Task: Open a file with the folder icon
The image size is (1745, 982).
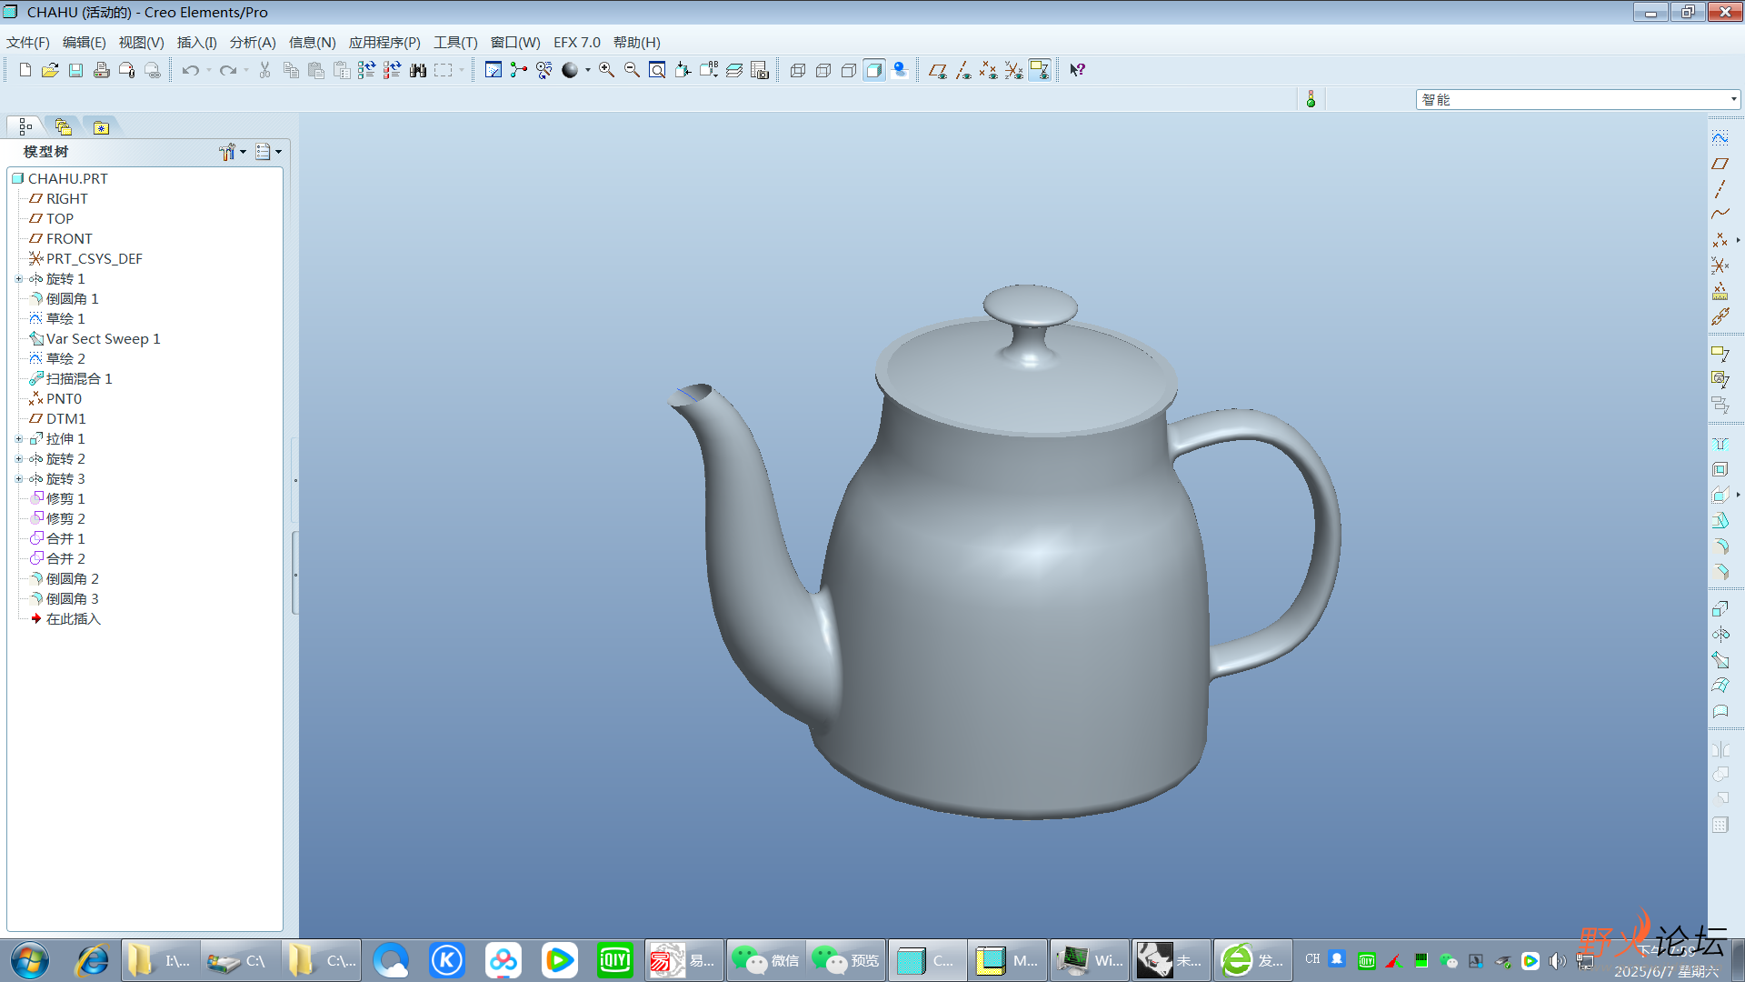Action: tap(51, 70)
